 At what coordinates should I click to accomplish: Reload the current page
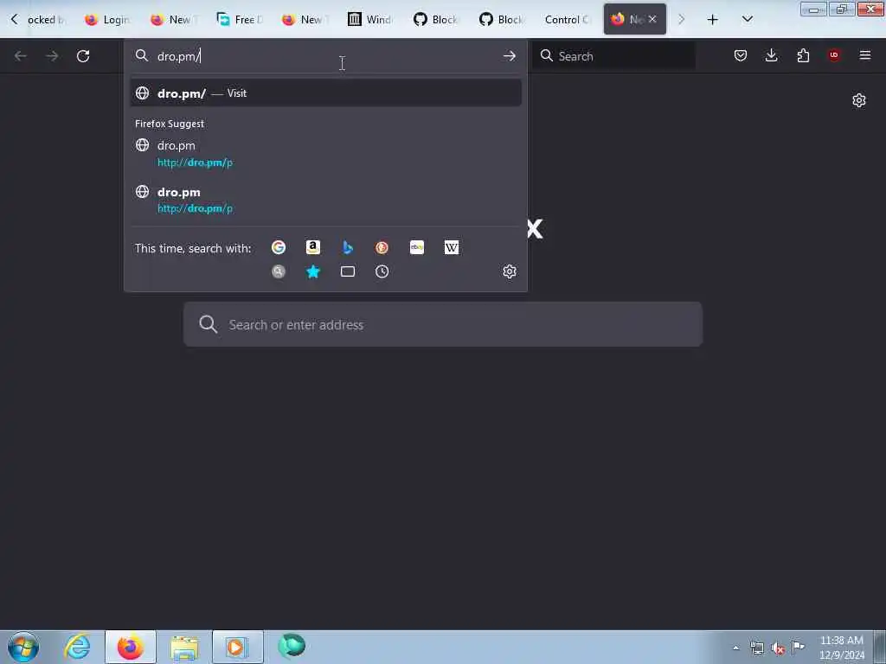click(83, 56)
